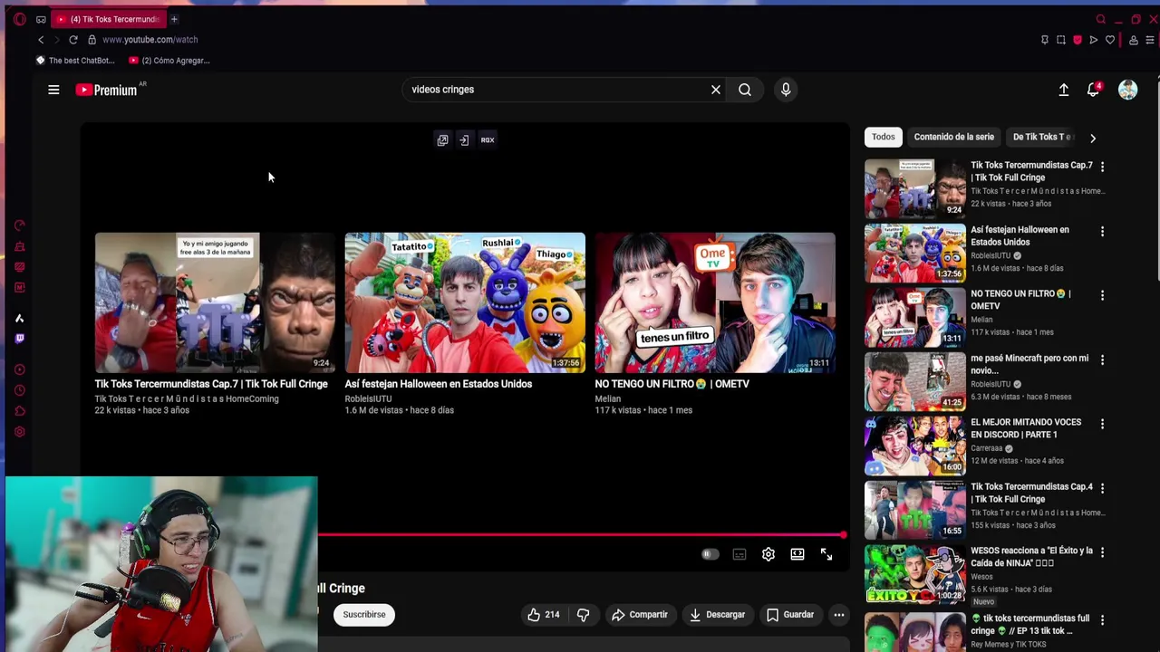Reload the current page
The width and height of the screenshot is (1160, 652).
point(73,40)
